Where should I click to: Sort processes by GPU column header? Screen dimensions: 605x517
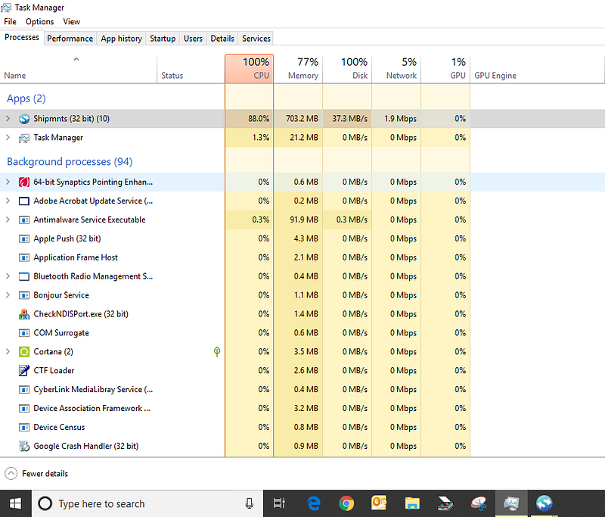tap(445, 69)
